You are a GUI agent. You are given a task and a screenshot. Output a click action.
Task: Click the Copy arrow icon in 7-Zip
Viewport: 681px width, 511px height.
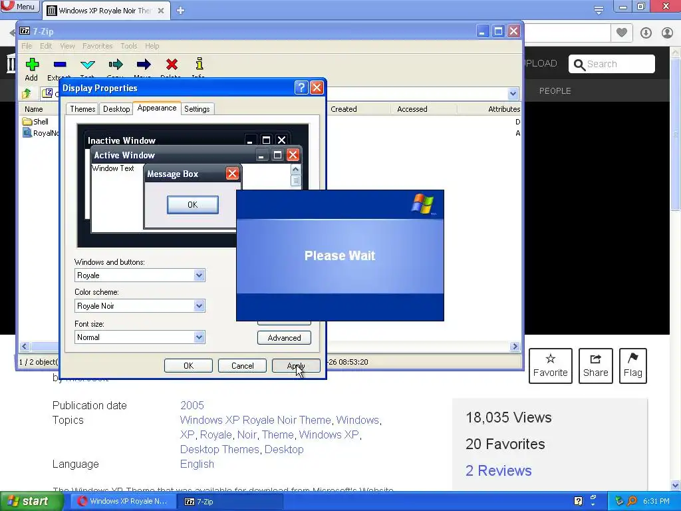pos(116,65)
